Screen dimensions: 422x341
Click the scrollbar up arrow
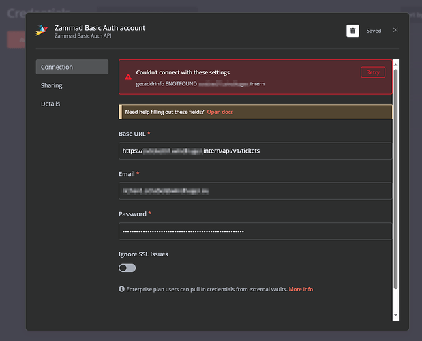point(395,65)
